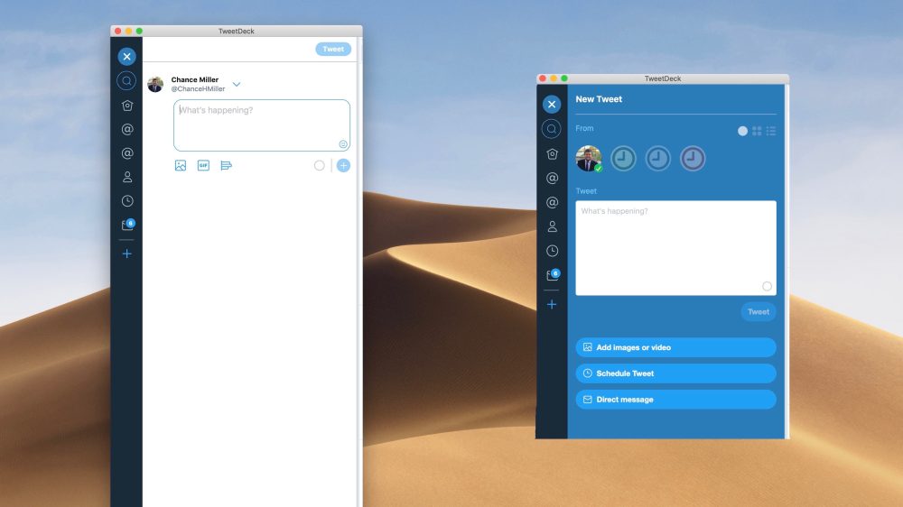The image size is (903, 507).
Task: Click @ChanceHMiller handle text
Action: (198, 88)
